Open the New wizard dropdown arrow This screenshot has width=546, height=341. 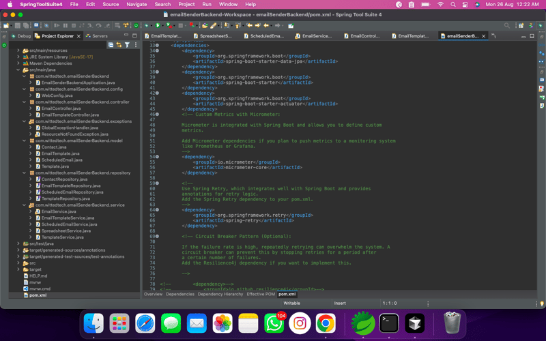(x=11, y=26)
